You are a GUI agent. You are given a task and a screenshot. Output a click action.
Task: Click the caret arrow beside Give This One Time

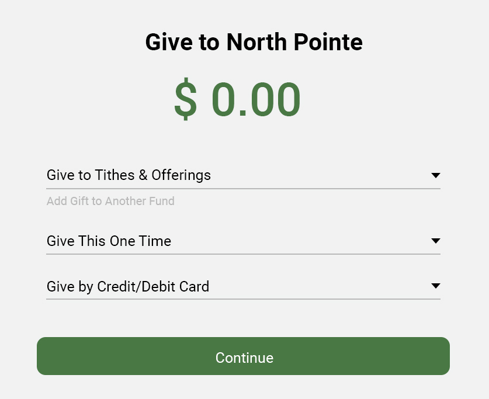[435, 241]
